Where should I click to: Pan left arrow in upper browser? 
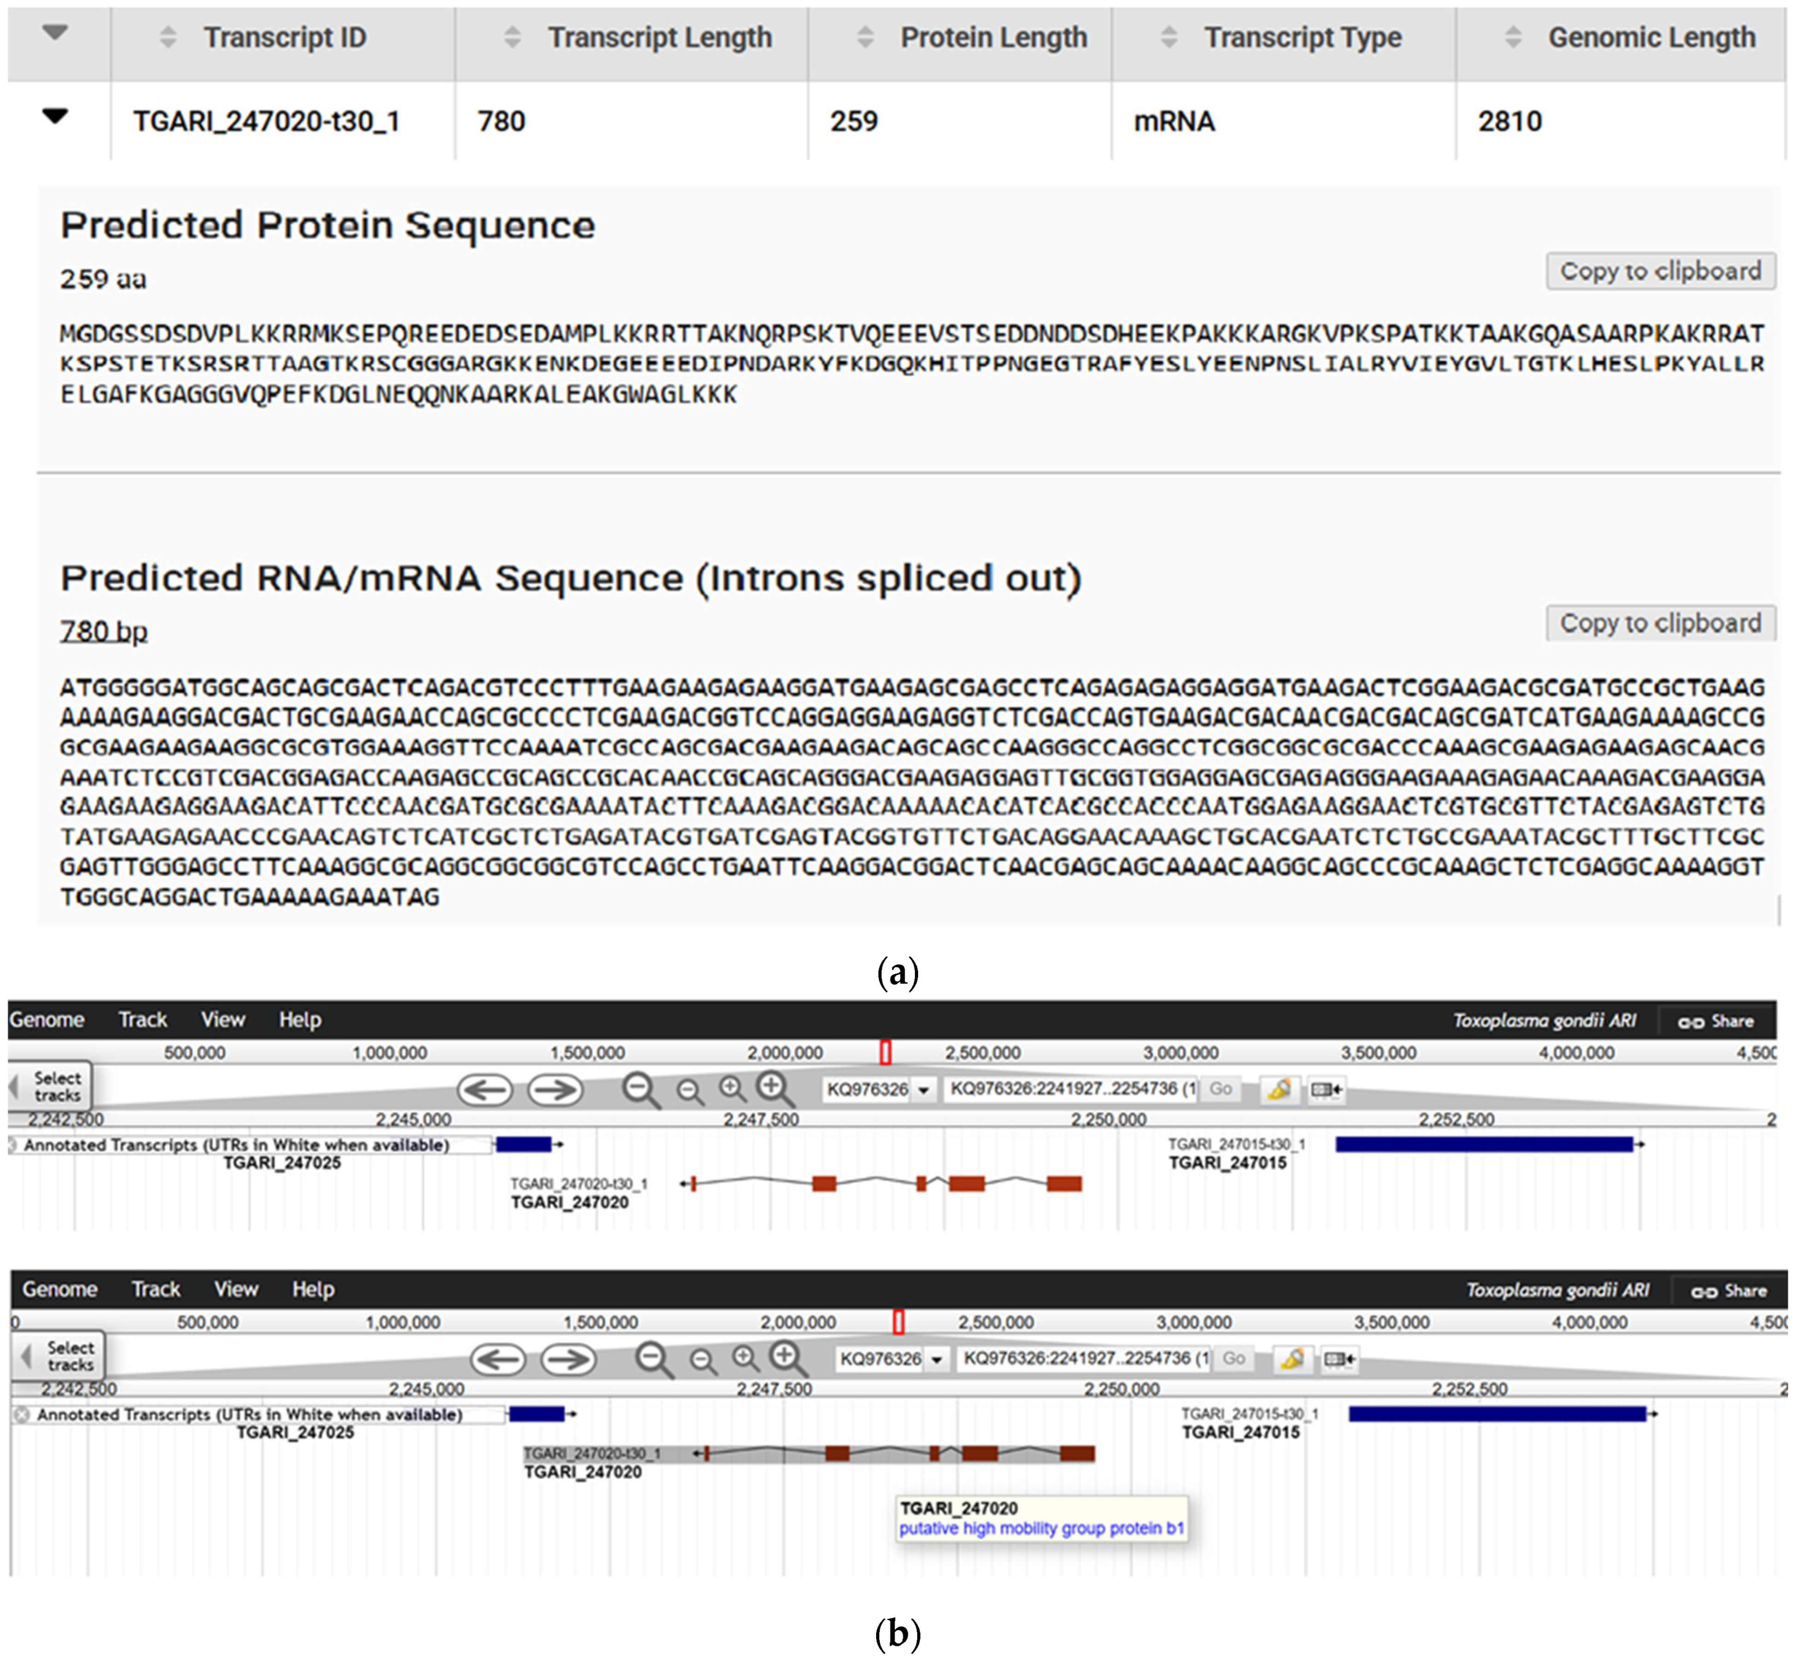coord(485,1090)
